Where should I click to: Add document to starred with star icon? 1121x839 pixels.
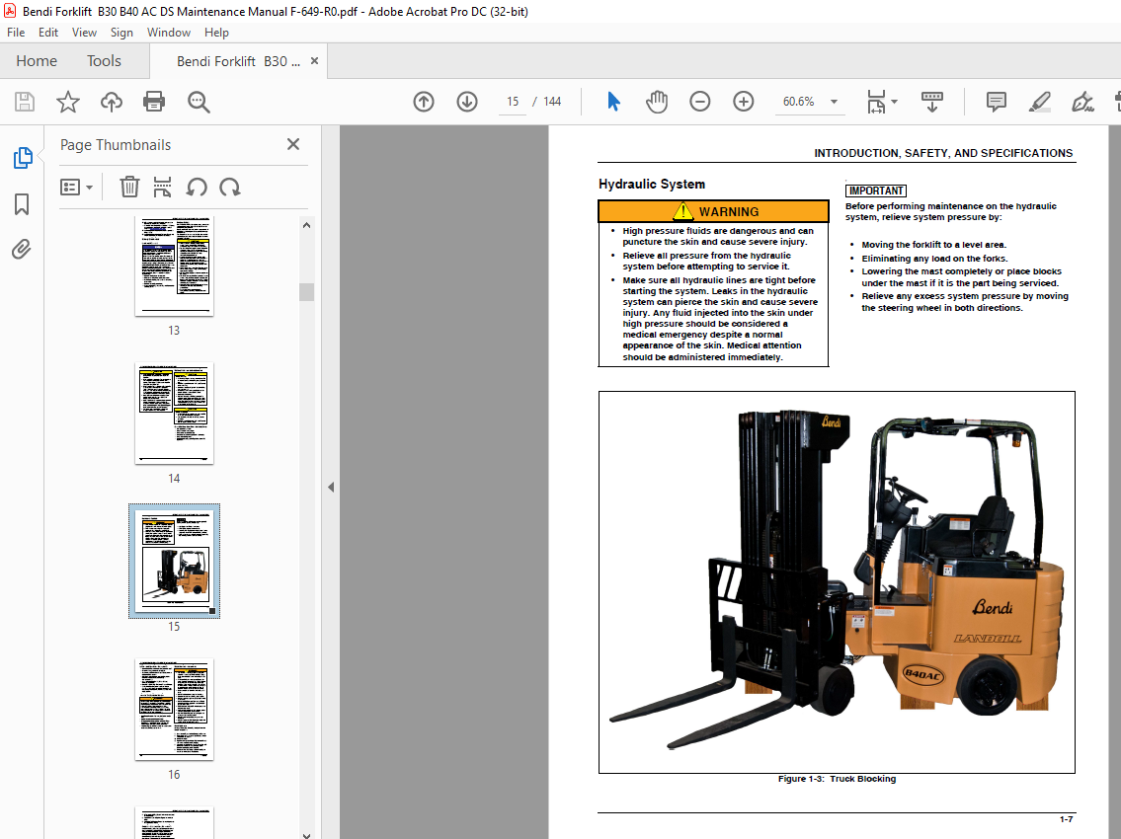[68, 102]
